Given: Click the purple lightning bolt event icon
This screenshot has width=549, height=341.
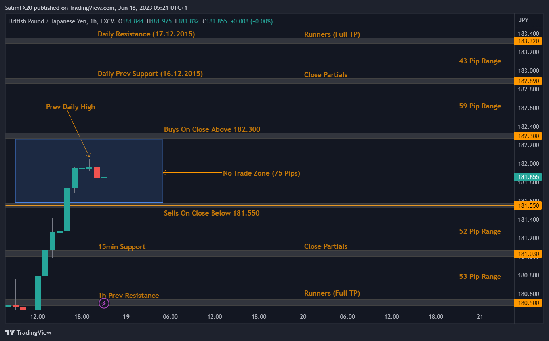Looking at the screenshot, I should (104, 303).
